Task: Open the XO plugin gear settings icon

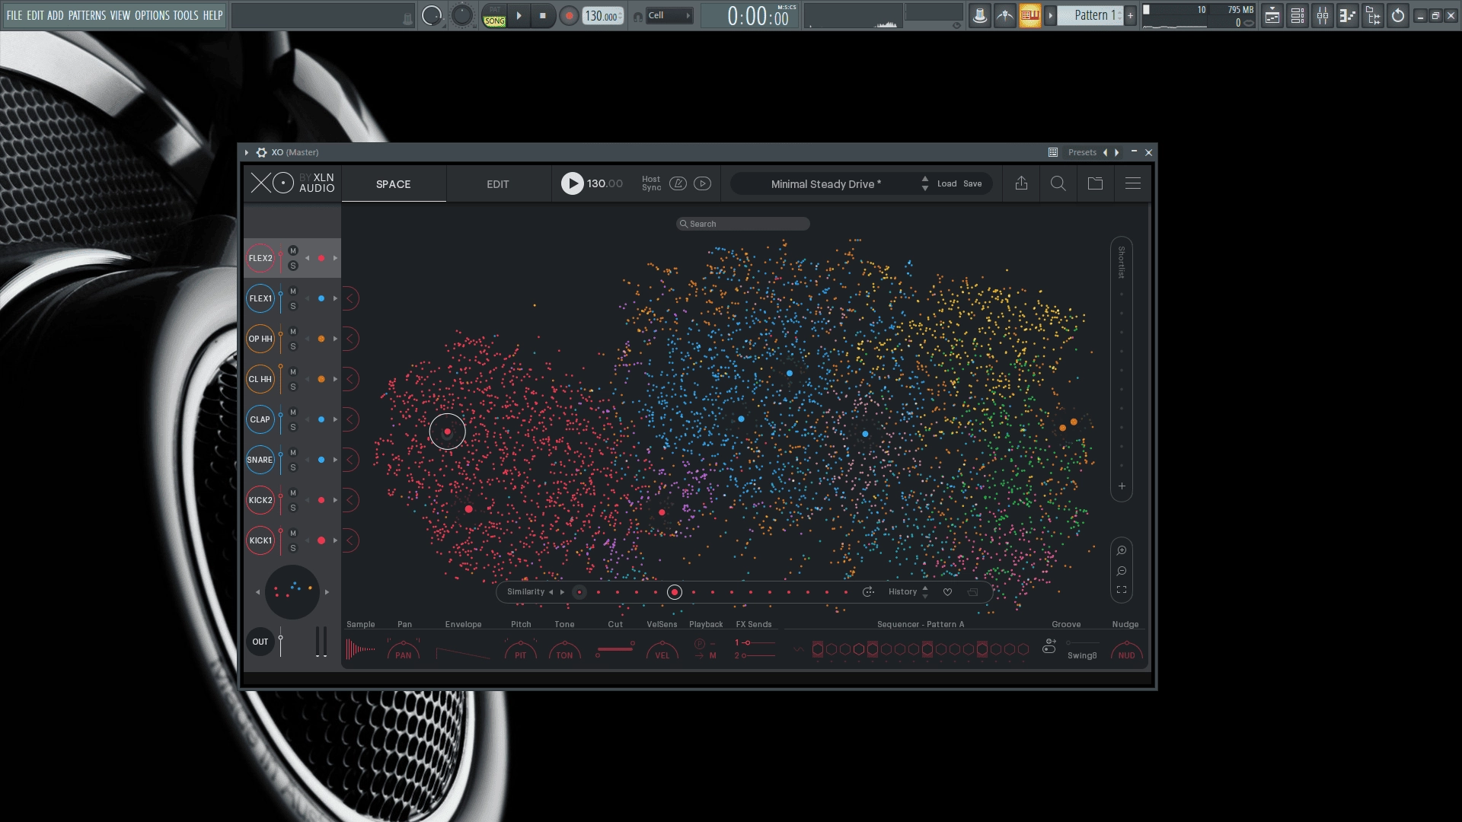Action: 261,152
